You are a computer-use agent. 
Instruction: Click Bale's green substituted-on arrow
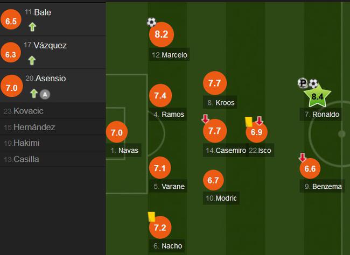[32, 27]
